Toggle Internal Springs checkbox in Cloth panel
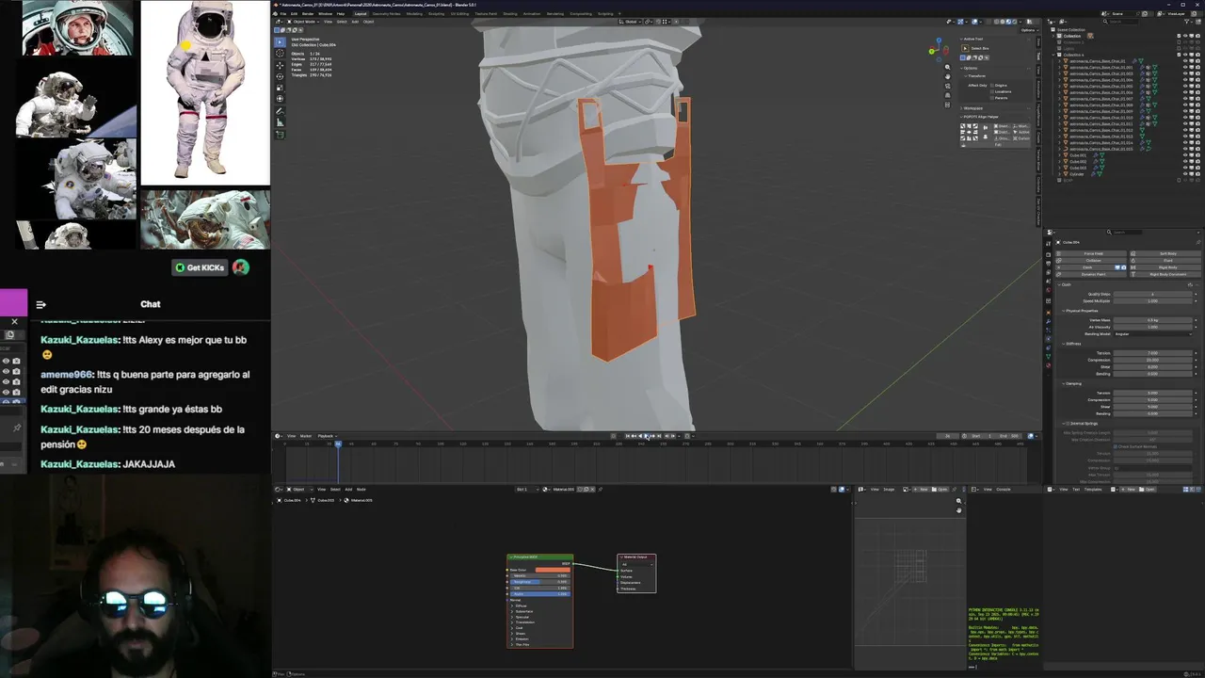Viewport: 1205px width, 678px height. tap(1067, 424)
